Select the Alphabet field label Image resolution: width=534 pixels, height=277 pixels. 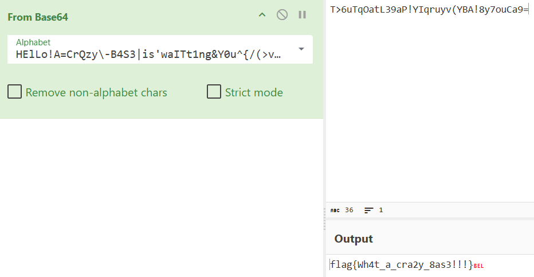tap(33, 42)
